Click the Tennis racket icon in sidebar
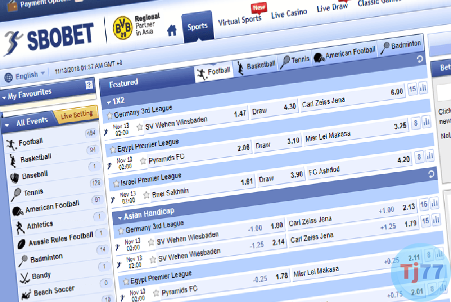 (x=16, y=194)
